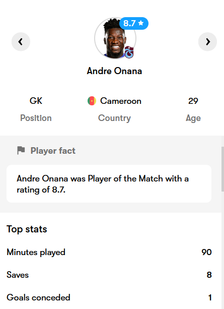
Task: Select the Saves stat row
Action: pos(109,275)
